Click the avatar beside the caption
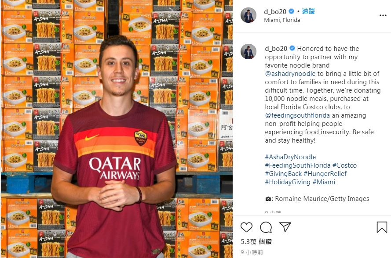 (248, 52)
